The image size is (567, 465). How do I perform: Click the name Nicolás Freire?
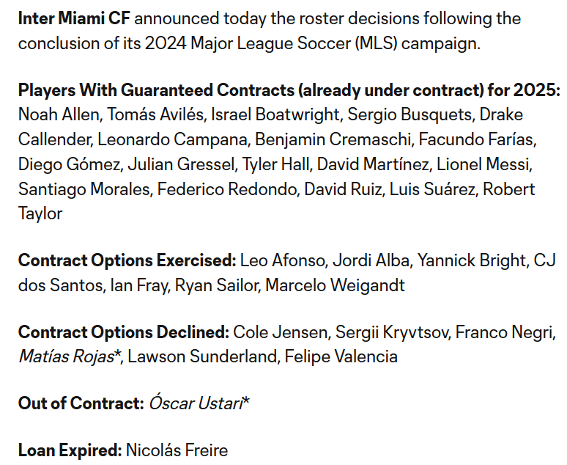tap(177, 450)
